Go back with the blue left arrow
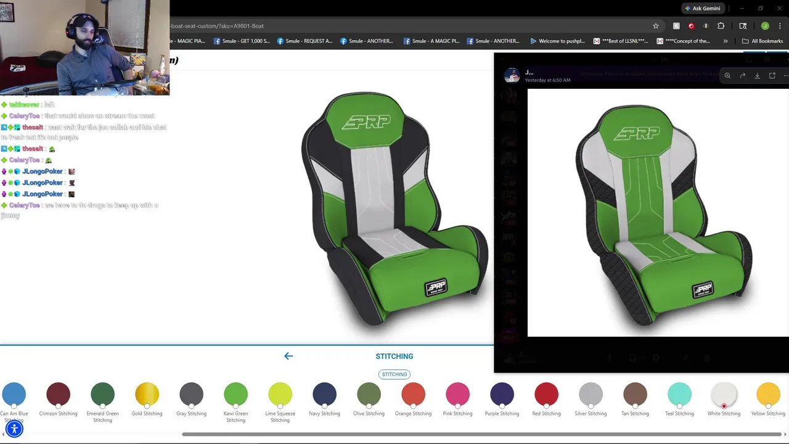 coord(288,356)
